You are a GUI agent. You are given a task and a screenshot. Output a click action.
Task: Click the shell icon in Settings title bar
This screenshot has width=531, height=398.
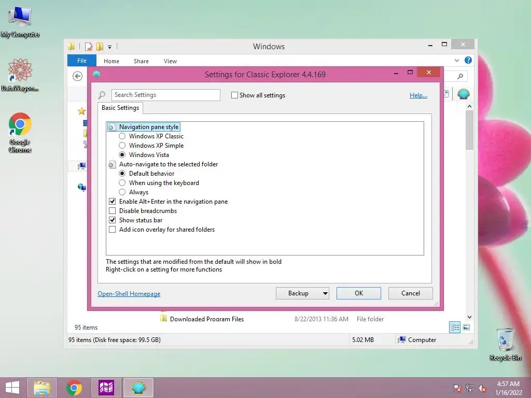coord(96,74)
